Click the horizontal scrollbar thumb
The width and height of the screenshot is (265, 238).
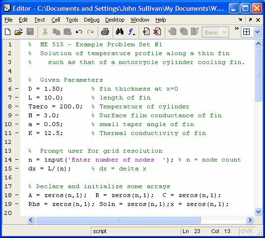(118, 220)
